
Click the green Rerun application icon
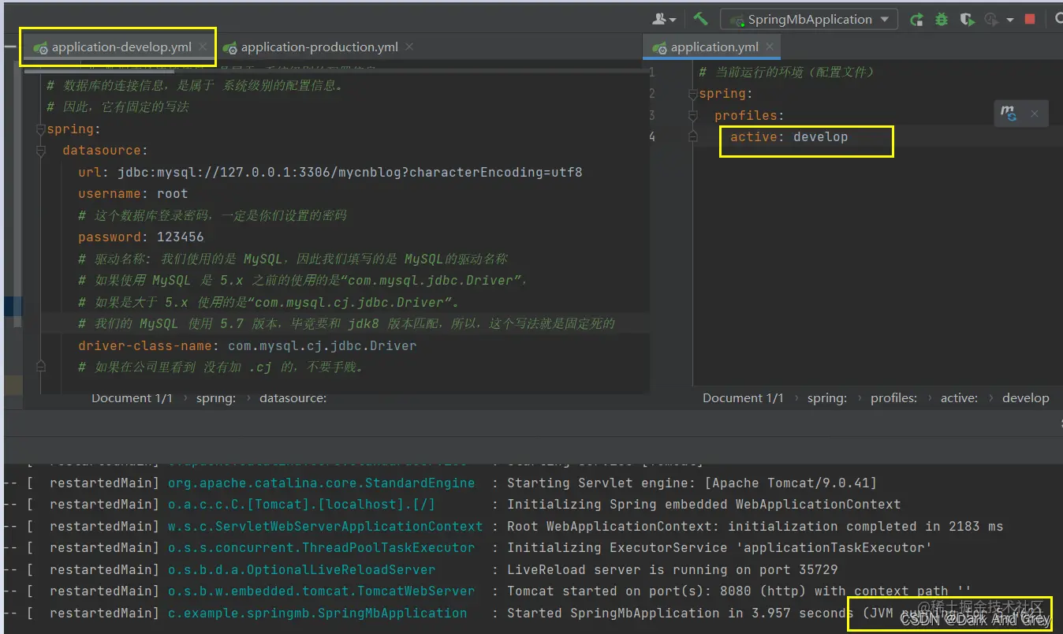pos(916,20)
